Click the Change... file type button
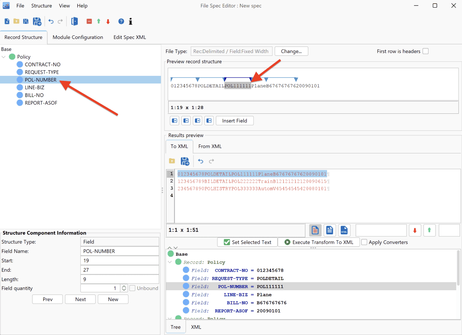The height and width of the screenshot is (335, 462). pyautogui.click(x=291, y=51)
